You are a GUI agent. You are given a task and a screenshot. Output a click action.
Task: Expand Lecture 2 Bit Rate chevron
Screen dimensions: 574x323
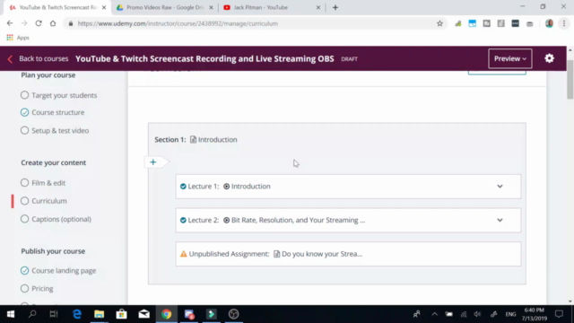coord(500,220)
